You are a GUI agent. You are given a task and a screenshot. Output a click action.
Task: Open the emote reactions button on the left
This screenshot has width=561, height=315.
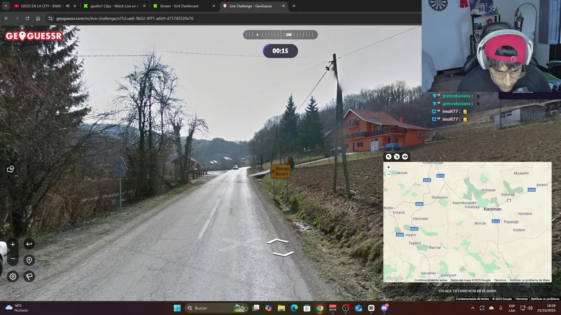11,169
